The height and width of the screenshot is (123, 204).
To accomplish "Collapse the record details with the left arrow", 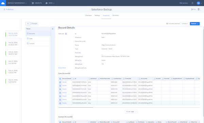I will click(53, 29).
